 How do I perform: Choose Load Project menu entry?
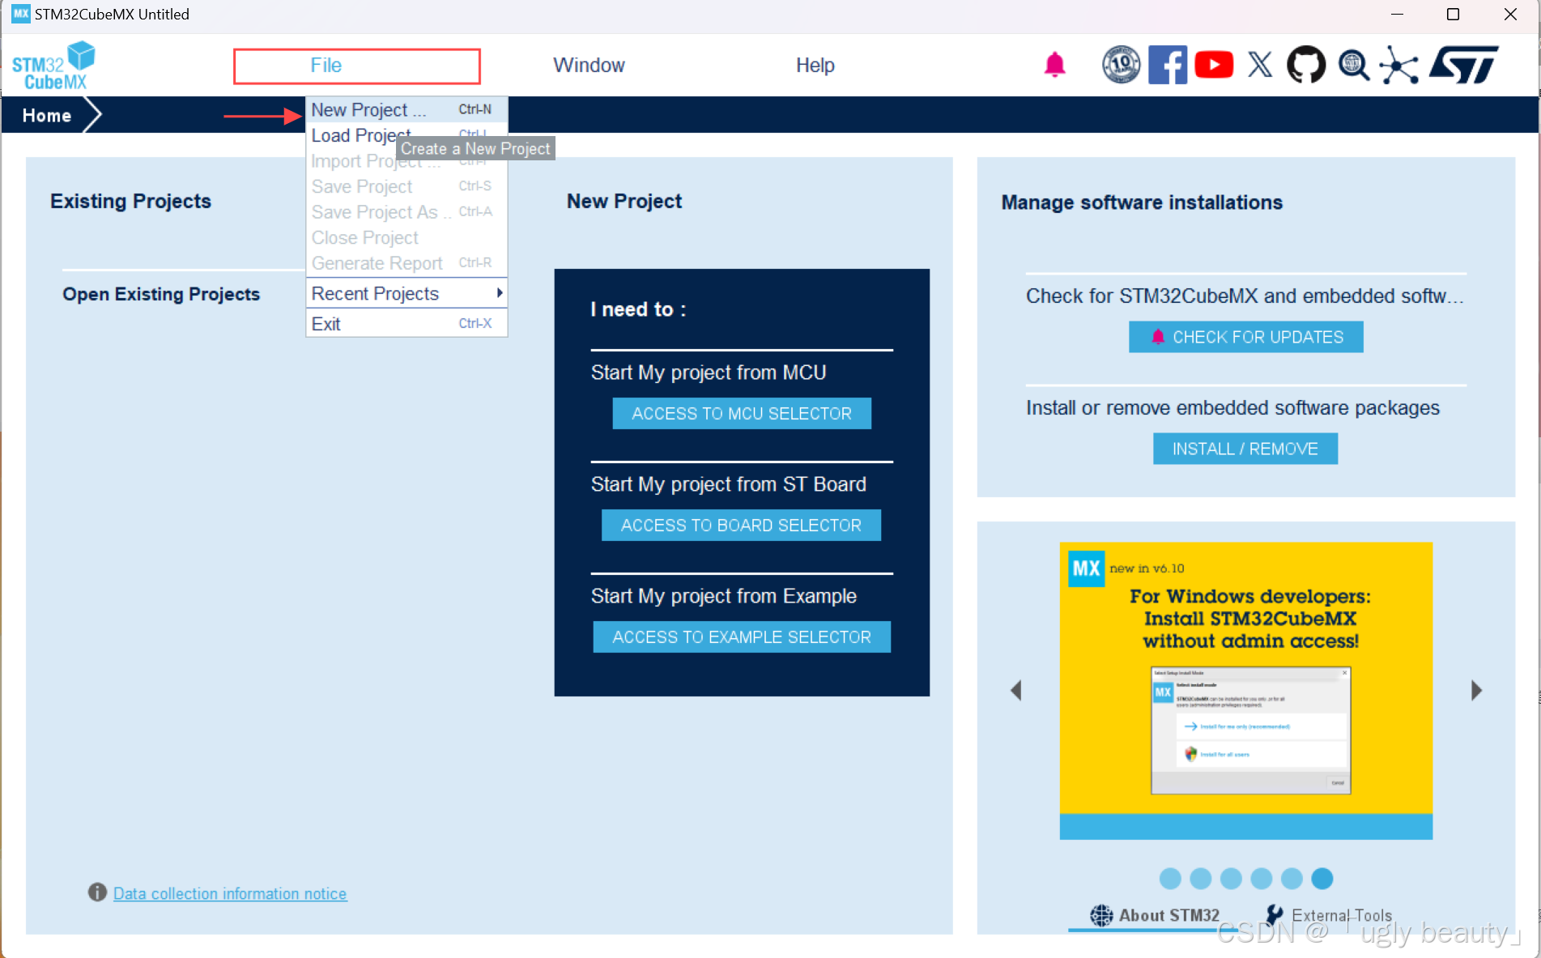point(407,134)
